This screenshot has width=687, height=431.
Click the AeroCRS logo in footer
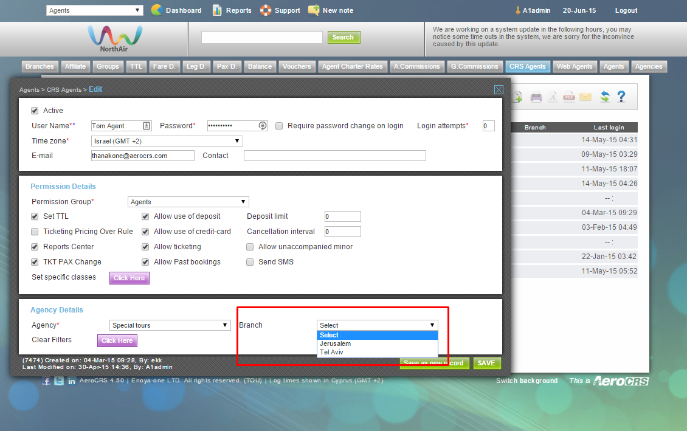[x=620, y=381]
